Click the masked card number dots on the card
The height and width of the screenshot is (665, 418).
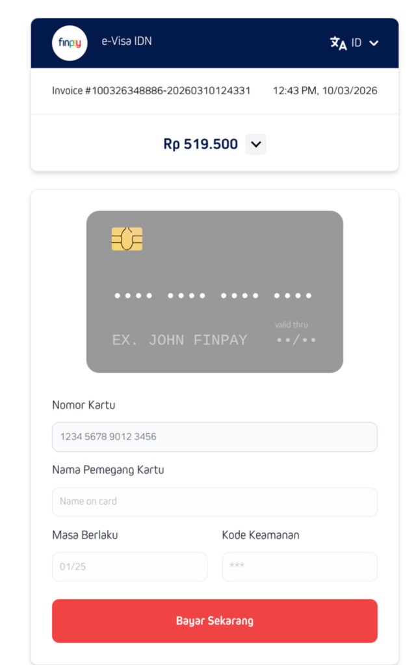pos(213,296)
